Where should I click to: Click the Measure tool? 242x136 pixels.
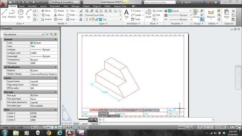pyautogui.click(x=211, y=14)
